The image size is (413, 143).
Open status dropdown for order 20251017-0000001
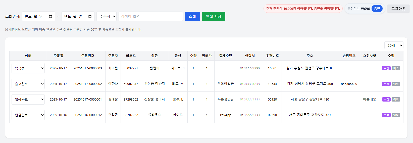[28, 99]
